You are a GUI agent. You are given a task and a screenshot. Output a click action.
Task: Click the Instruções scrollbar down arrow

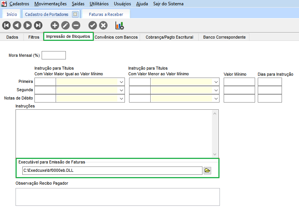215,154
